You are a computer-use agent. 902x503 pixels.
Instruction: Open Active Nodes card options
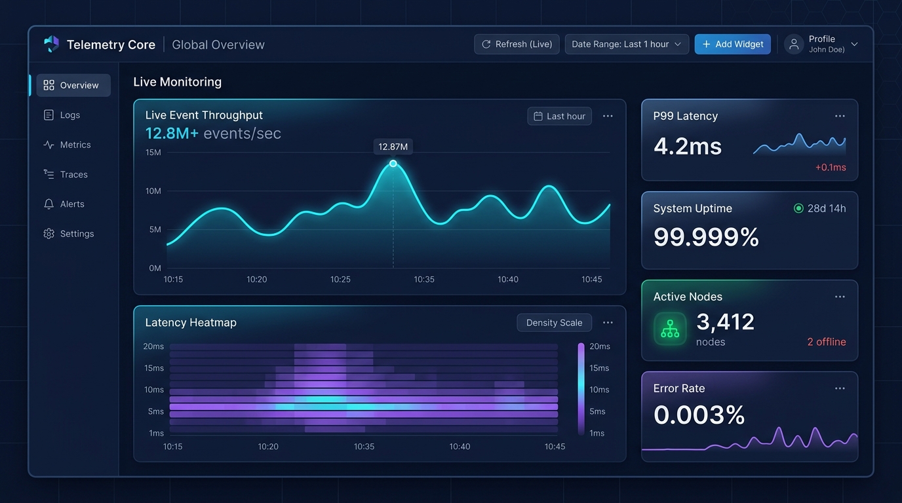[x=840, y=297]
